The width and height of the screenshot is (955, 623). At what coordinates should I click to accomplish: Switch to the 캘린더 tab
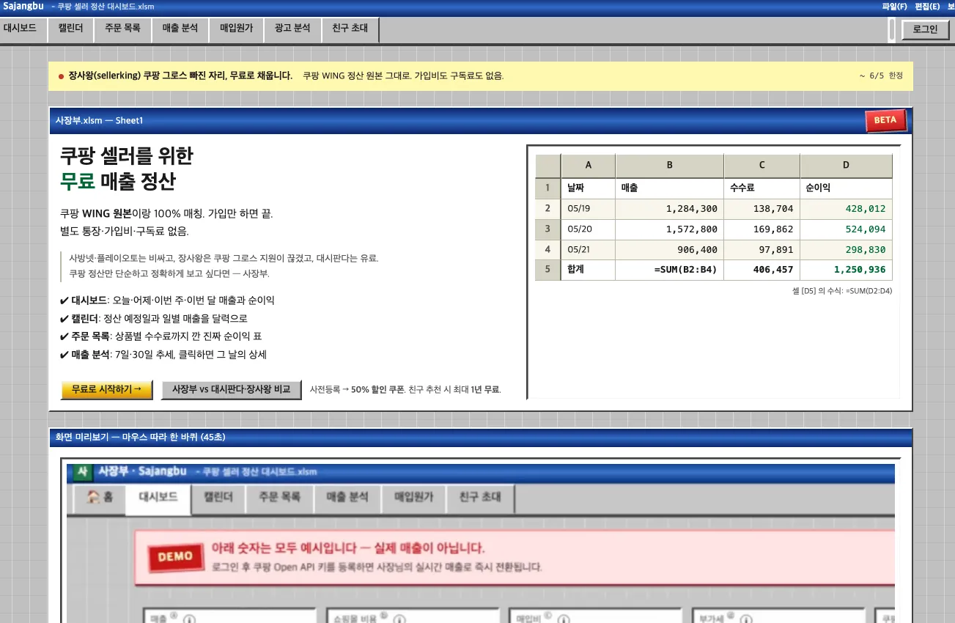(x=70, y=29)
